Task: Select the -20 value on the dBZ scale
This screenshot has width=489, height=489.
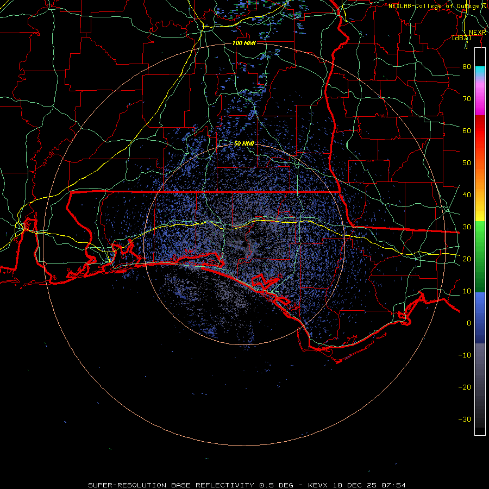Action: (465, 387)
